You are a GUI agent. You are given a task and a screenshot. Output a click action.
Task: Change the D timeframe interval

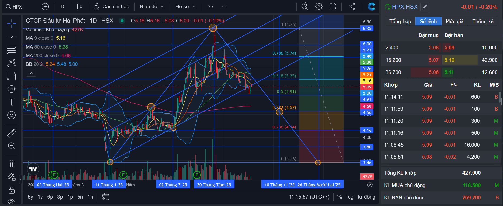(x=62, y=7)
